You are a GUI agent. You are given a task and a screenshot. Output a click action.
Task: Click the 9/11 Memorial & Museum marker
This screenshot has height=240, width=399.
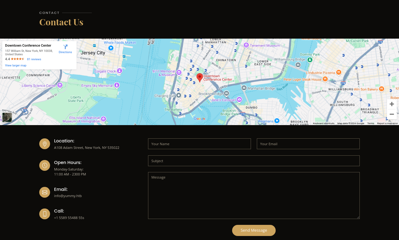tap(179, 73)
